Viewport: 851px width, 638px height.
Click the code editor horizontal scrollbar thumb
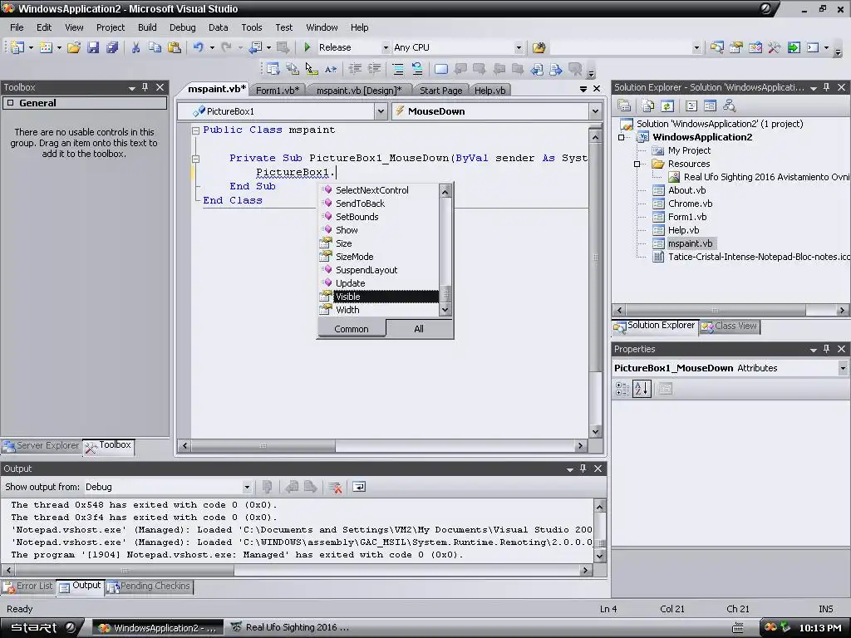click(263, 446)
